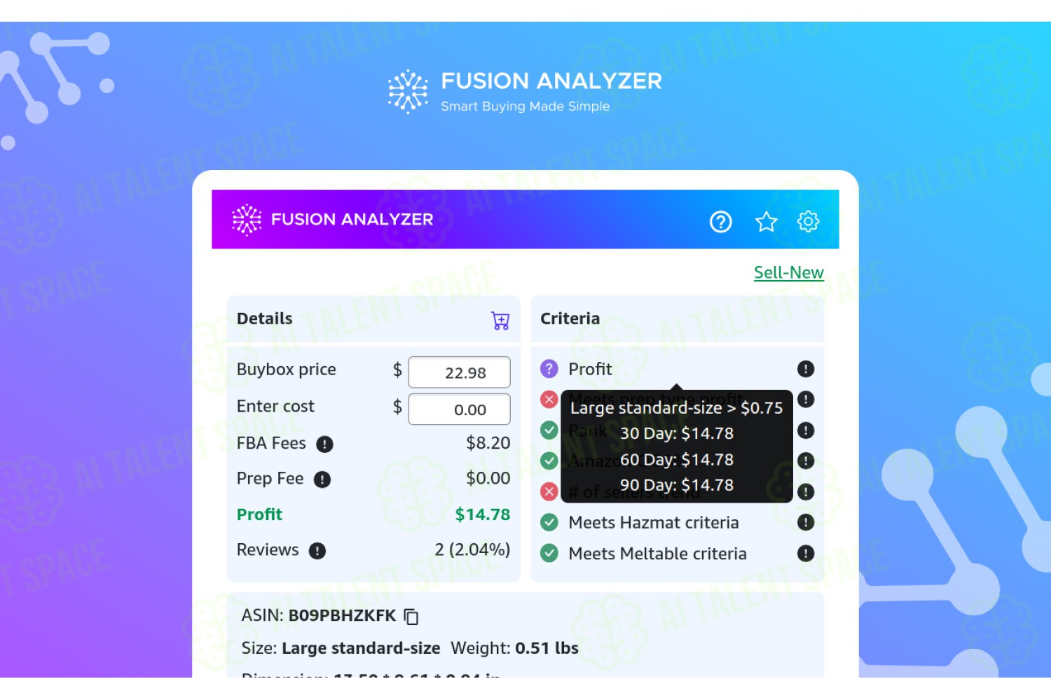Click the Smart Buying Made Simple tagline

525,106
